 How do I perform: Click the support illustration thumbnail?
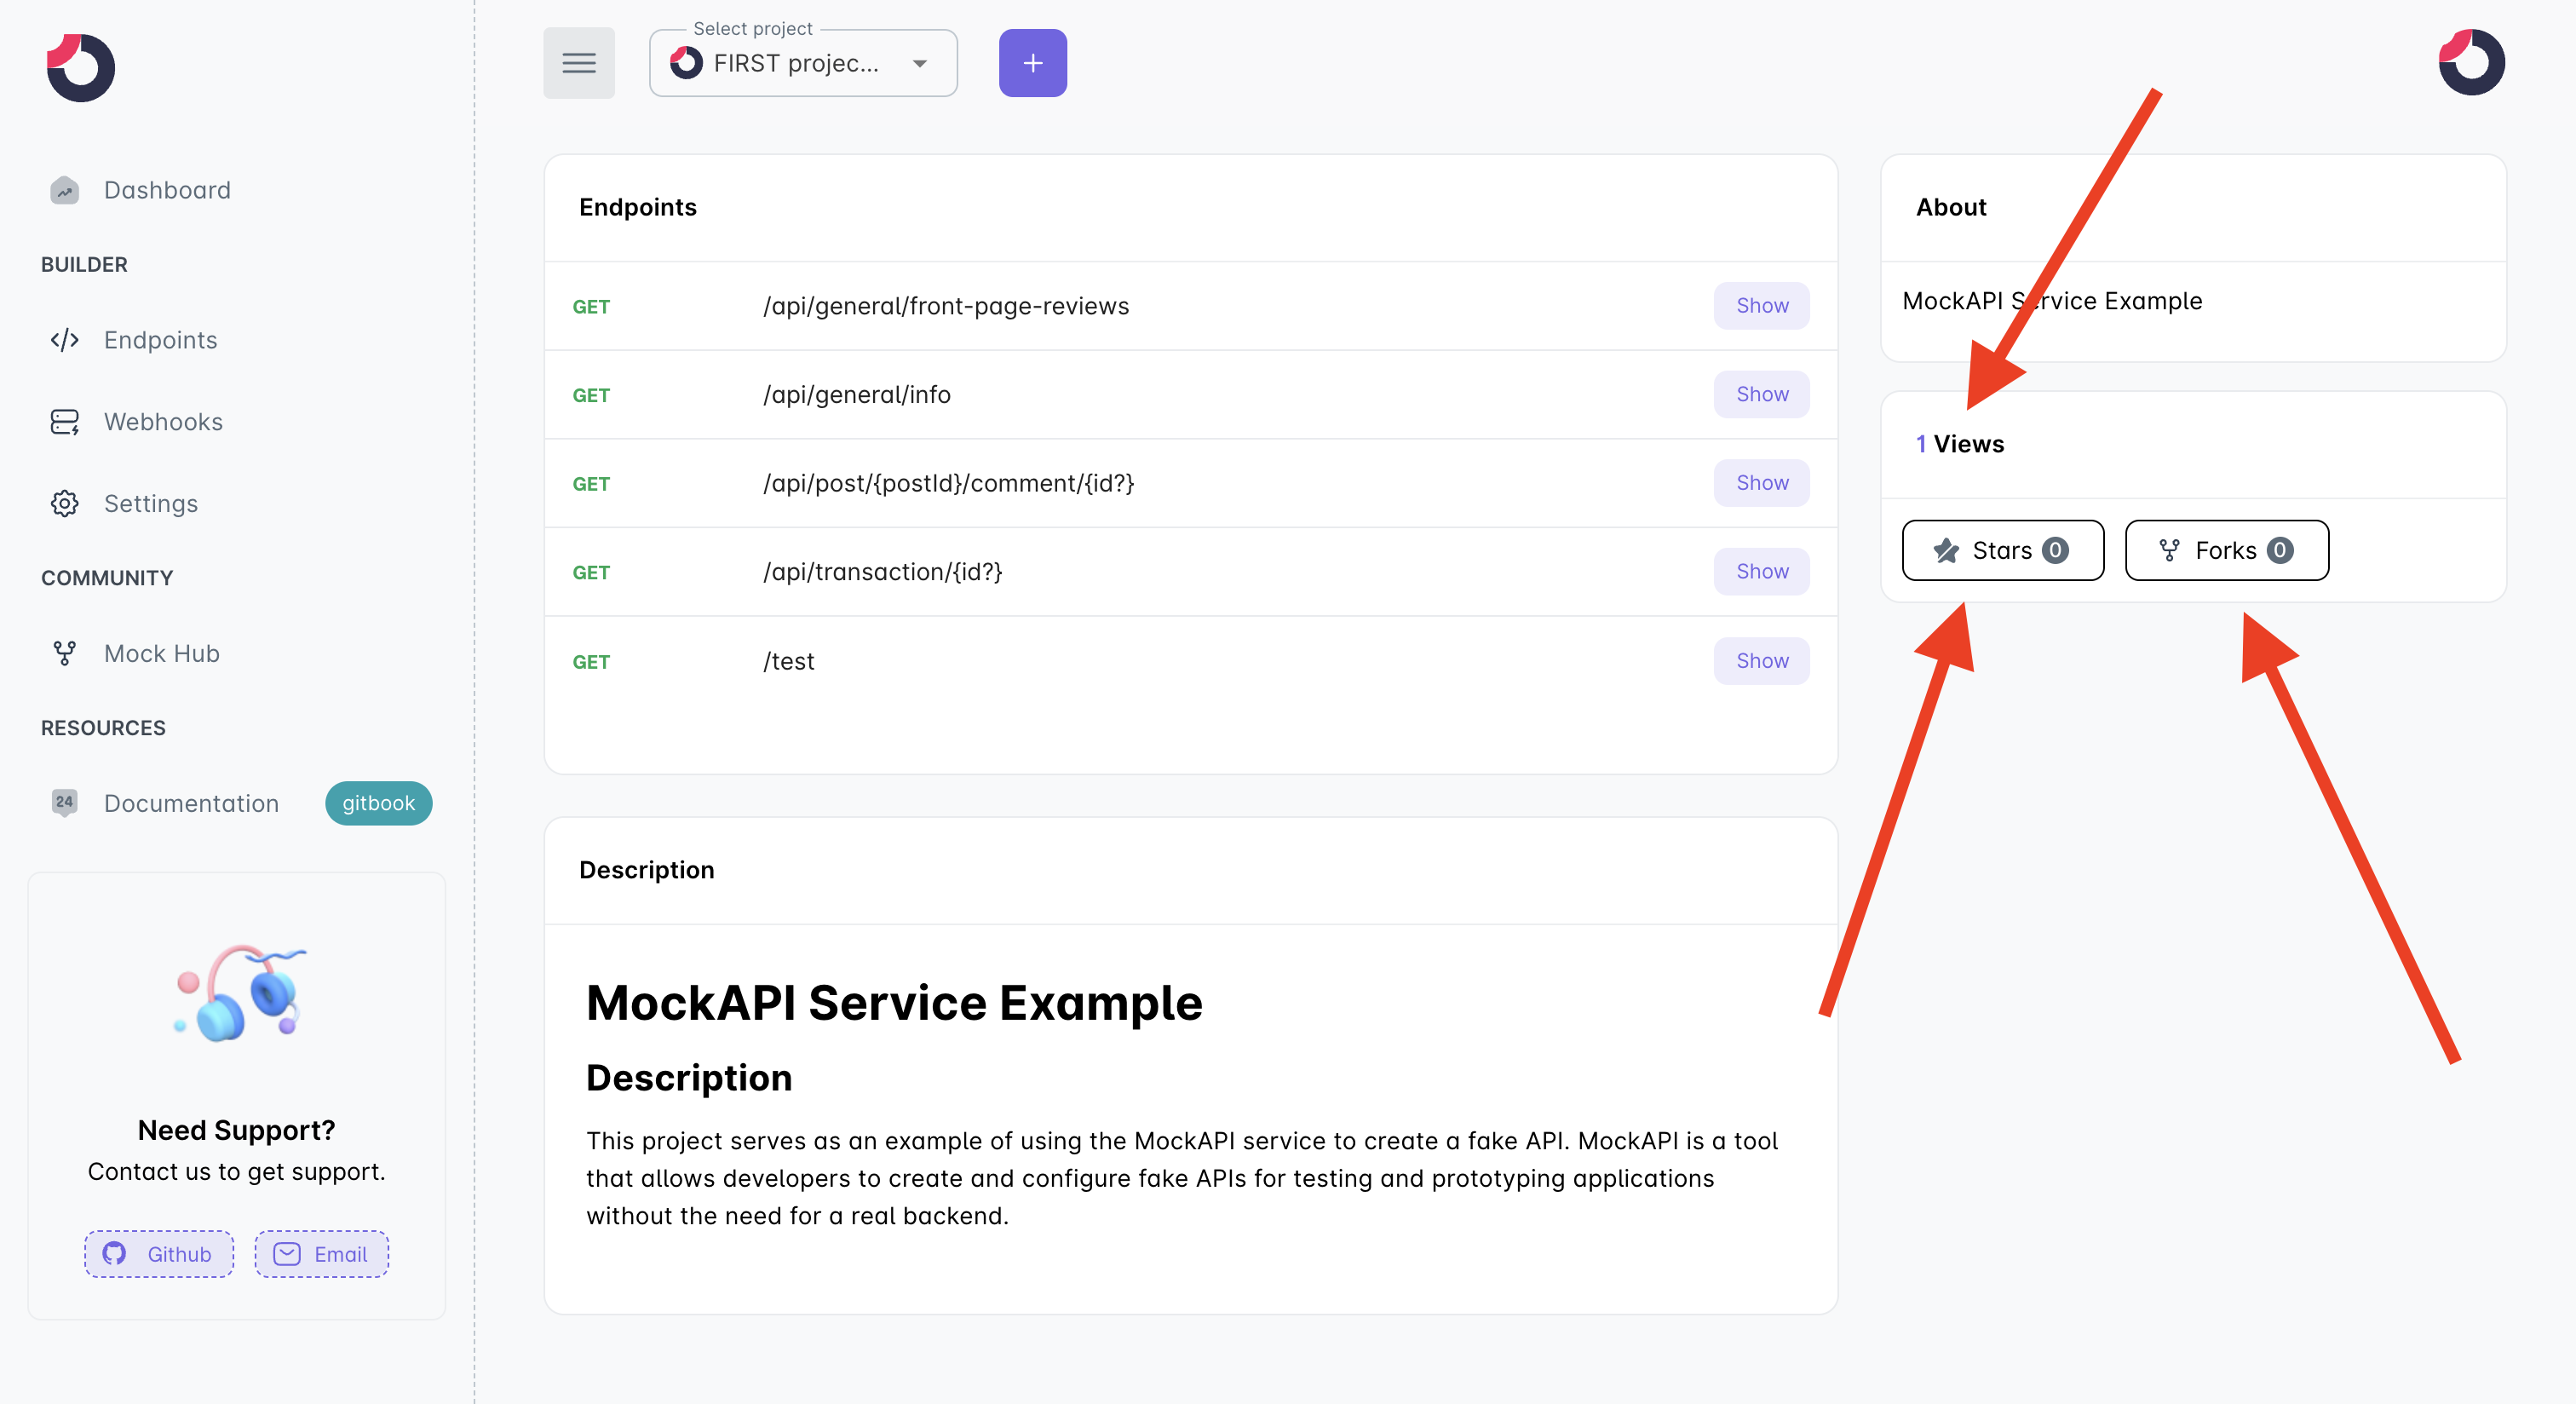coord(240,993)
